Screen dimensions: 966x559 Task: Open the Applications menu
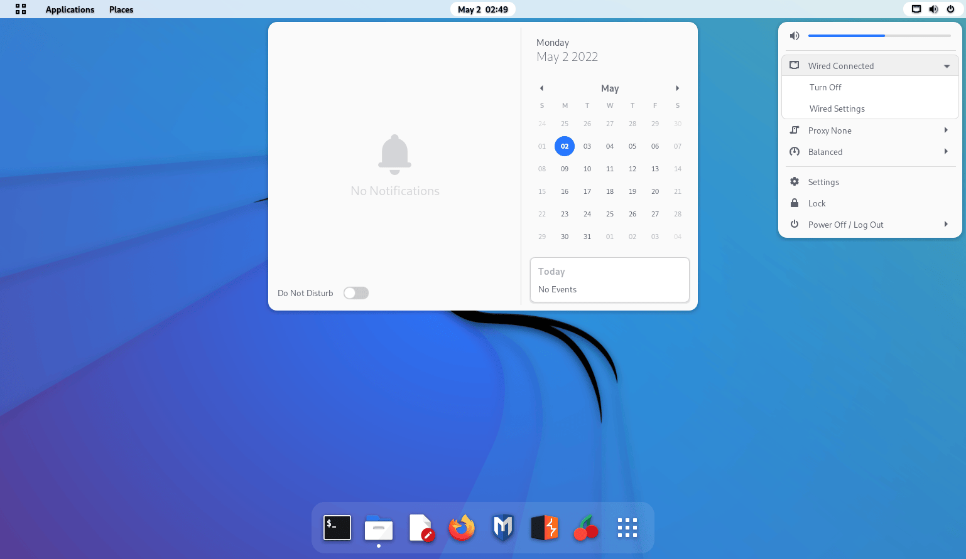tap(70, 9)
